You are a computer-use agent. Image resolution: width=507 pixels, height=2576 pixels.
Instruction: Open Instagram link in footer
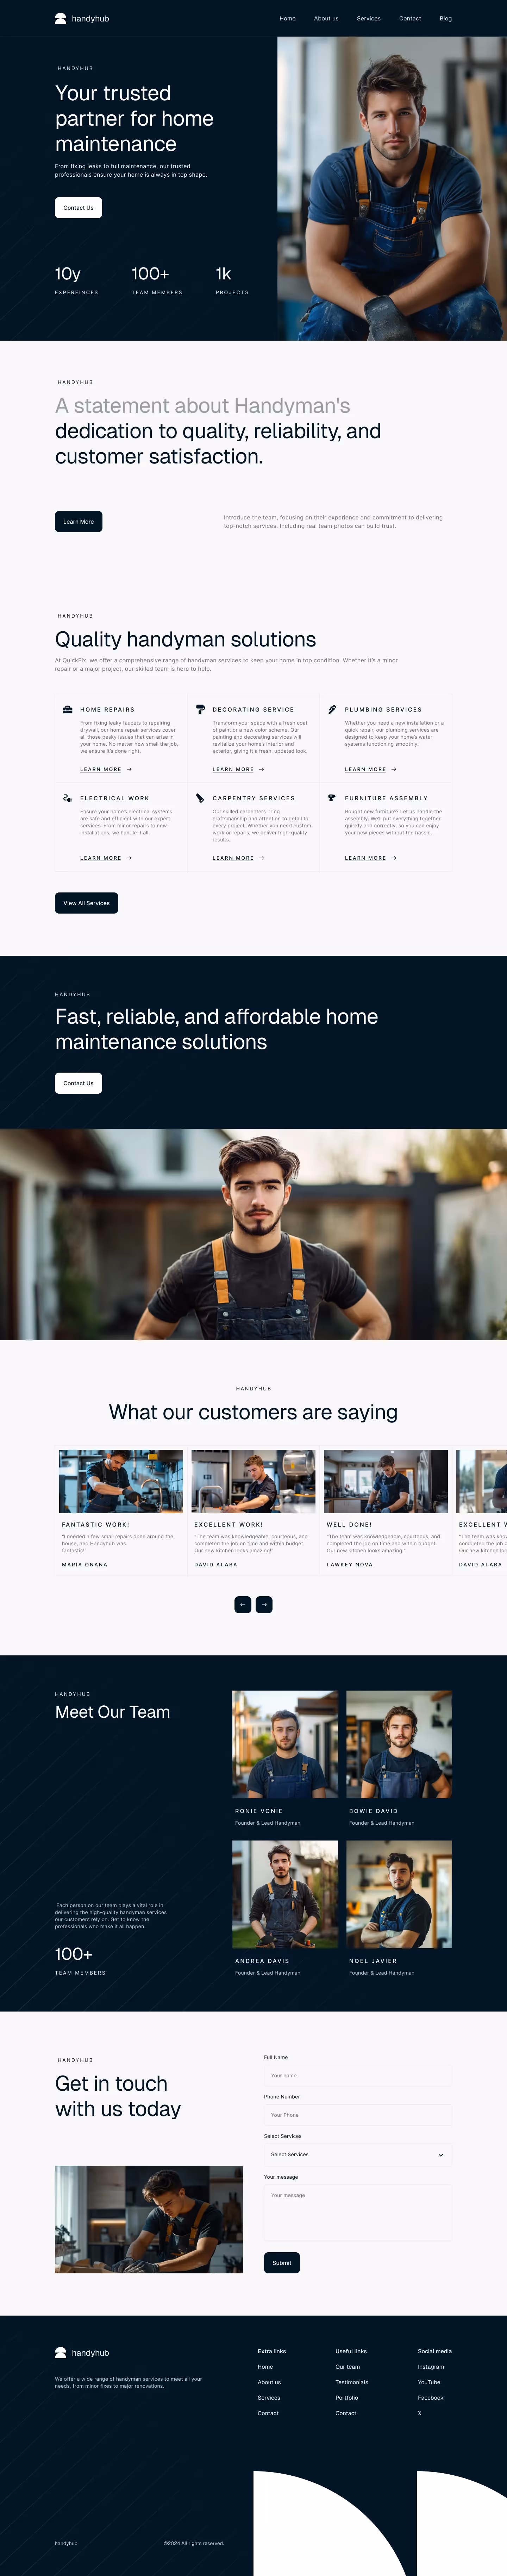click(x=431, y=2366)
